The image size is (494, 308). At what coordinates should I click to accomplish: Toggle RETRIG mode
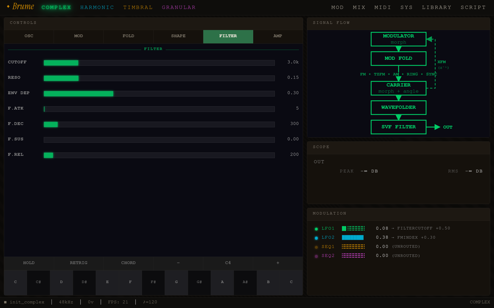[78, 263]
